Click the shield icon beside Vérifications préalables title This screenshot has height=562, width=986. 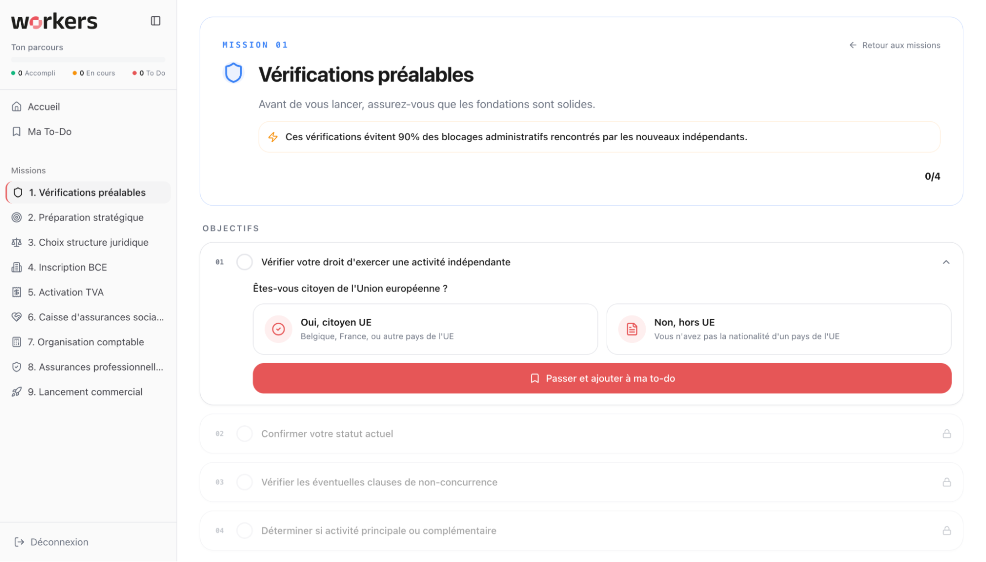click(233, 73)
